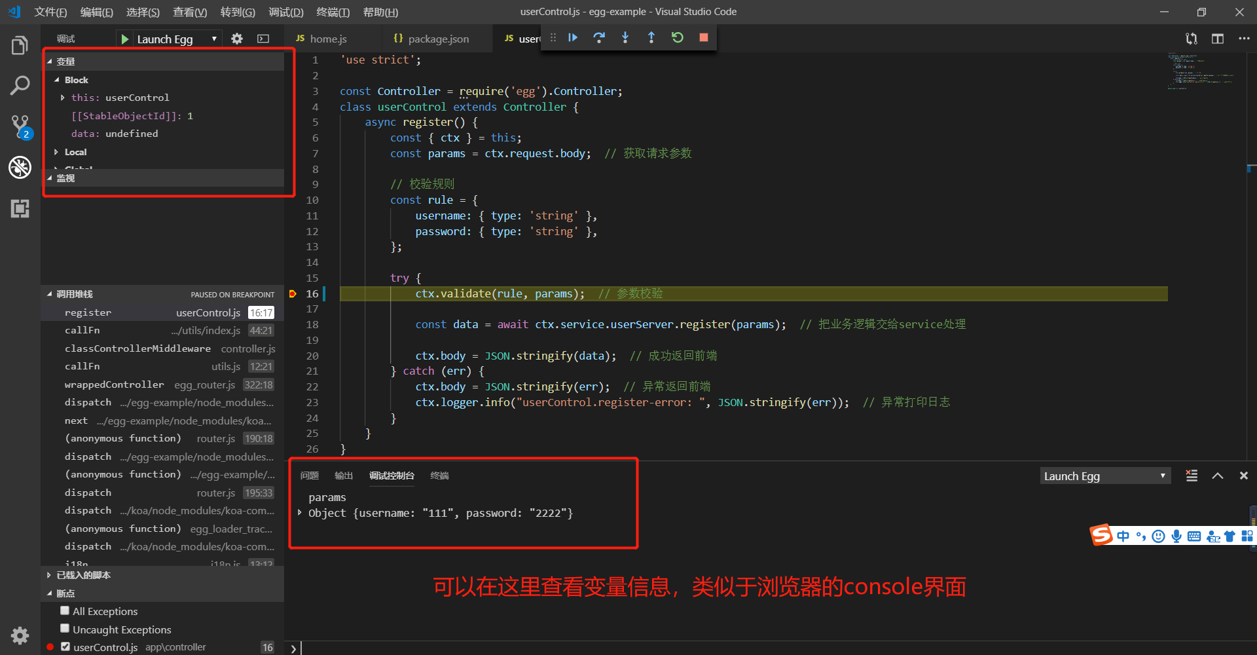
Task: Open the debug configuration gear icon
Action: 236,38
